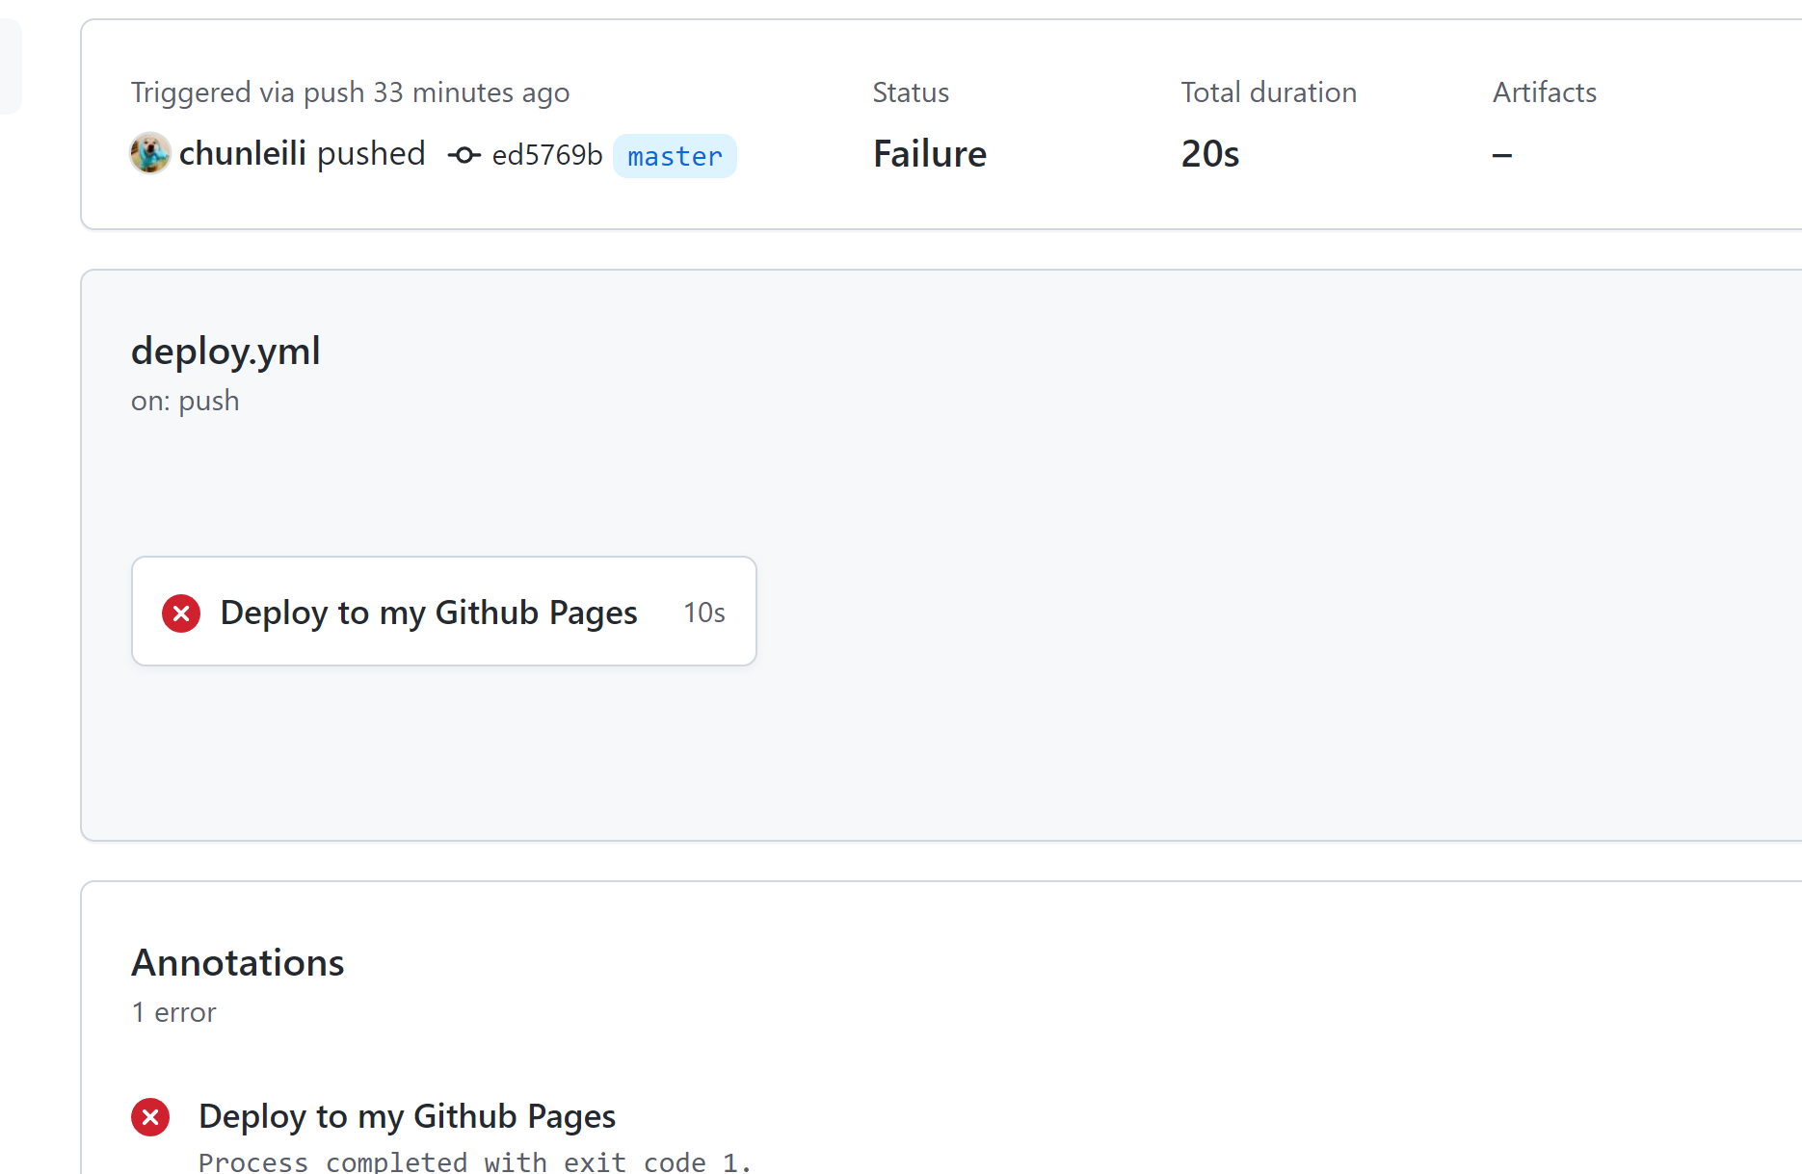Click the red circle icon near annotation error
Viewport: 1802px width, 1174px height.
coord(150,1117)
